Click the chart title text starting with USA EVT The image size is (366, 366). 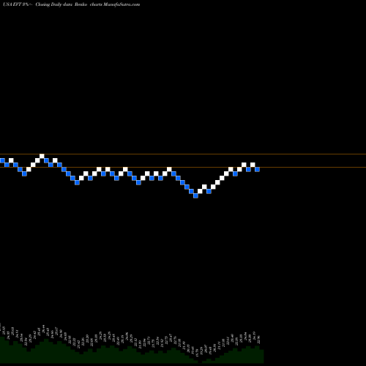pyautogui.click(x=72, y=4)
